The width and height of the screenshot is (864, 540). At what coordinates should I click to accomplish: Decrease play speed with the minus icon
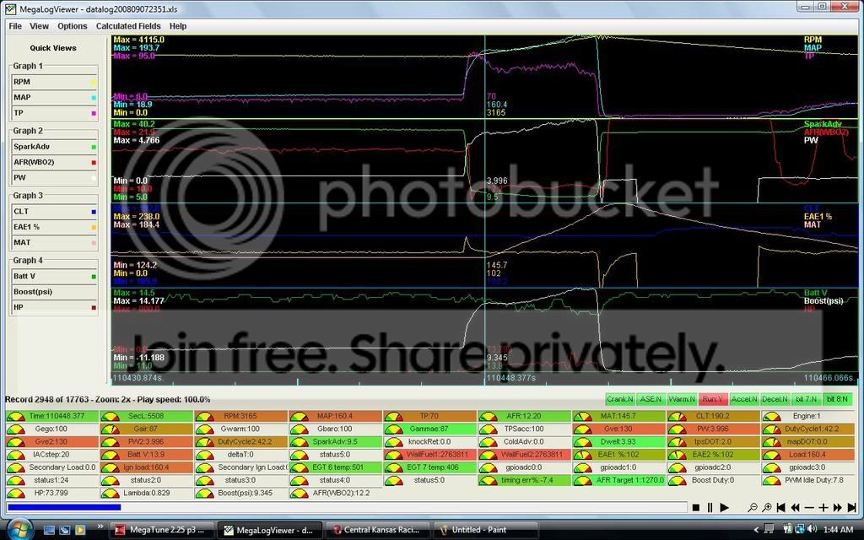coord(809,507)
